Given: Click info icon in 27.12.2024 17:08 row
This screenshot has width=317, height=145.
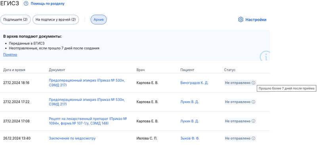Looking at the screenshot, I should (253, 121).
